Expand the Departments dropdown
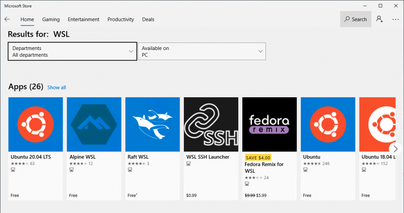404x213 pixels. [x=73, y=52]
